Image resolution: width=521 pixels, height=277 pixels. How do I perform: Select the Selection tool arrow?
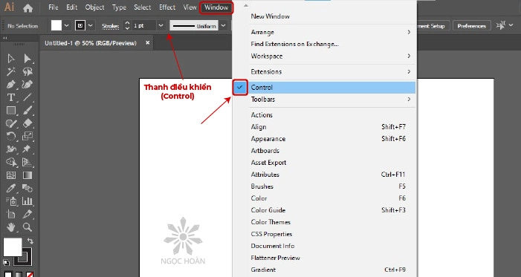click(11, 59)
